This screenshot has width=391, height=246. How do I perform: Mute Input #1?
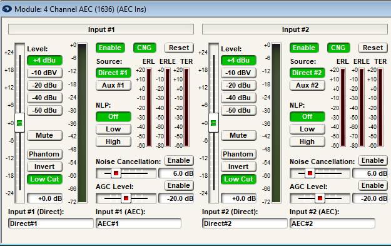coord(44,135)
